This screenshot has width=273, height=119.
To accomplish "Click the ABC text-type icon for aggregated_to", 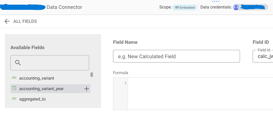I will pos(14,99).
